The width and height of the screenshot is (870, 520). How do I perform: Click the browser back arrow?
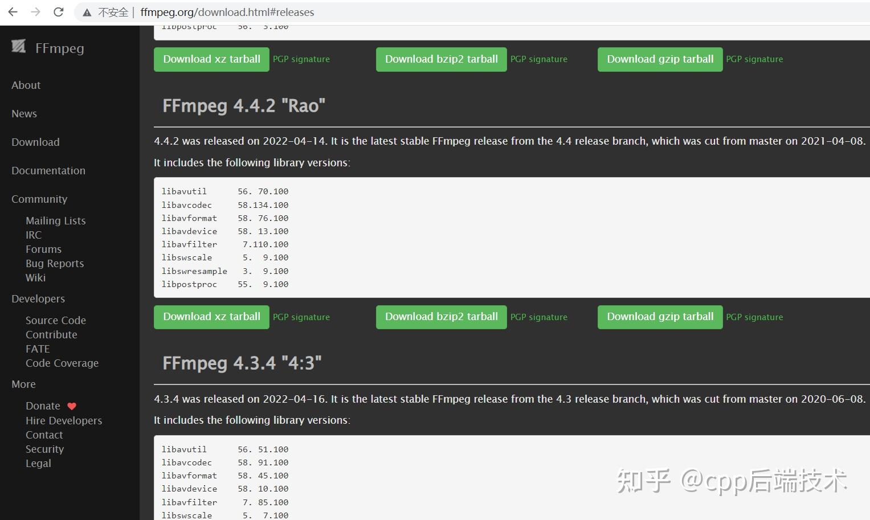pos(13,11)
